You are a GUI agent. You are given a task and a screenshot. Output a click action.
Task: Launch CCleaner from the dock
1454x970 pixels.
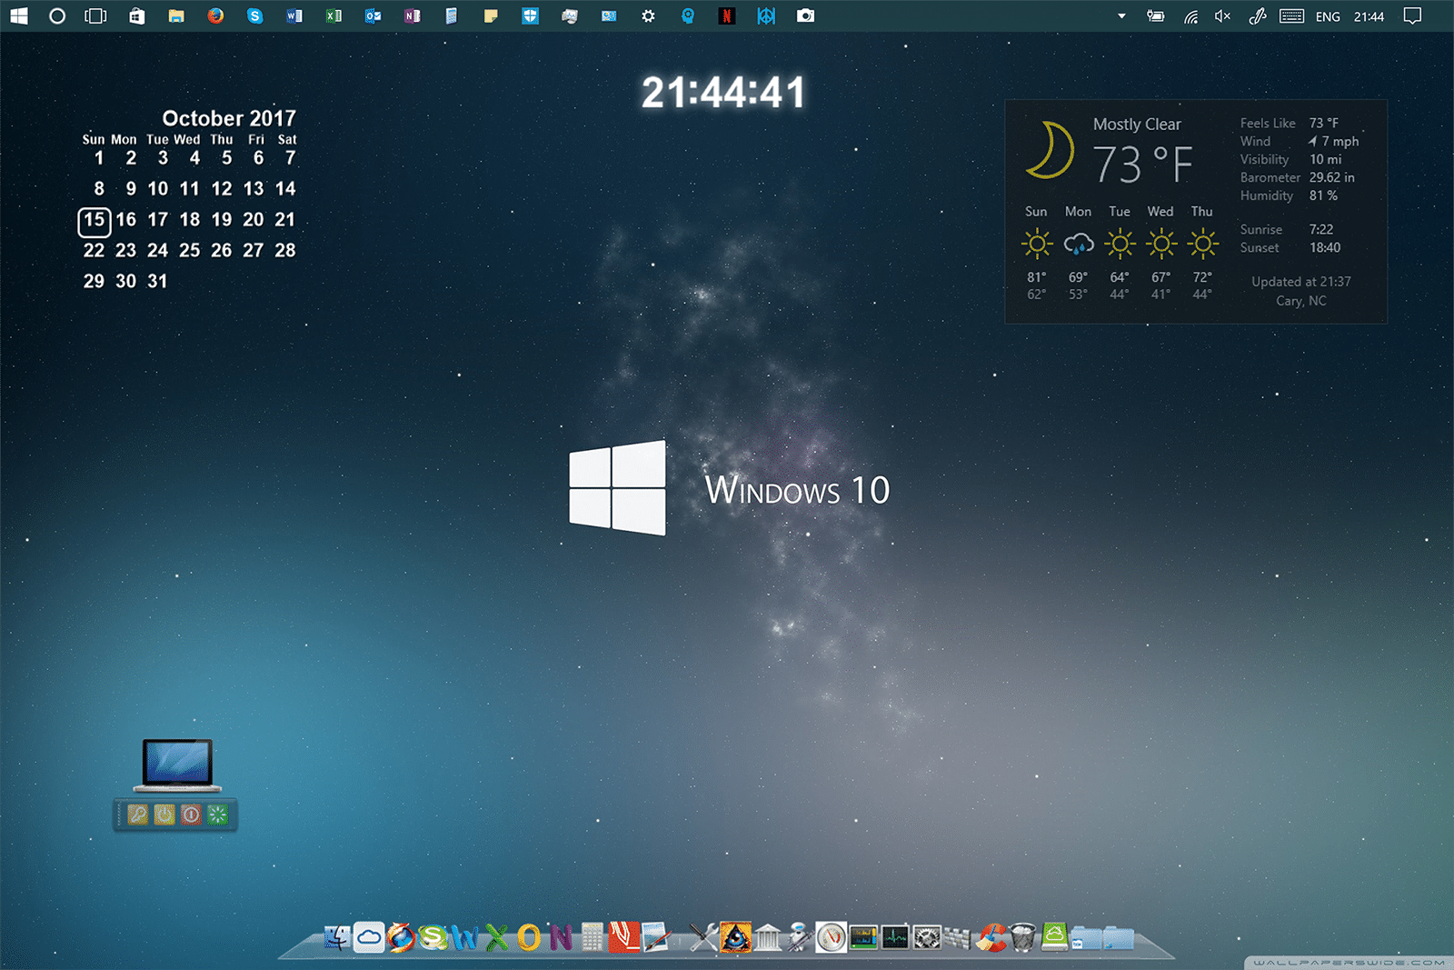991,937
